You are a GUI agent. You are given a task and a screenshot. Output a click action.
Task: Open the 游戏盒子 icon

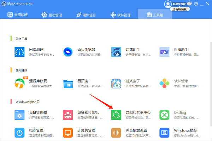click(116, 84)
